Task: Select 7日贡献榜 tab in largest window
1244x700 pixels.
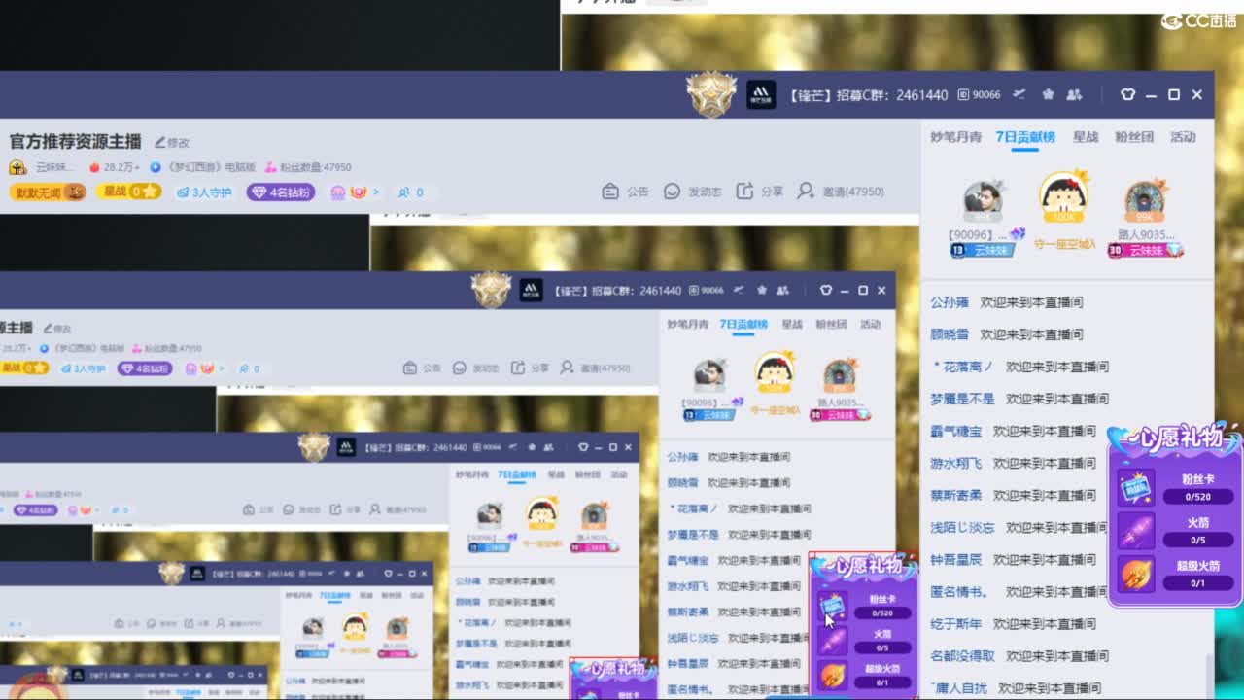Action: [1025, 137]
